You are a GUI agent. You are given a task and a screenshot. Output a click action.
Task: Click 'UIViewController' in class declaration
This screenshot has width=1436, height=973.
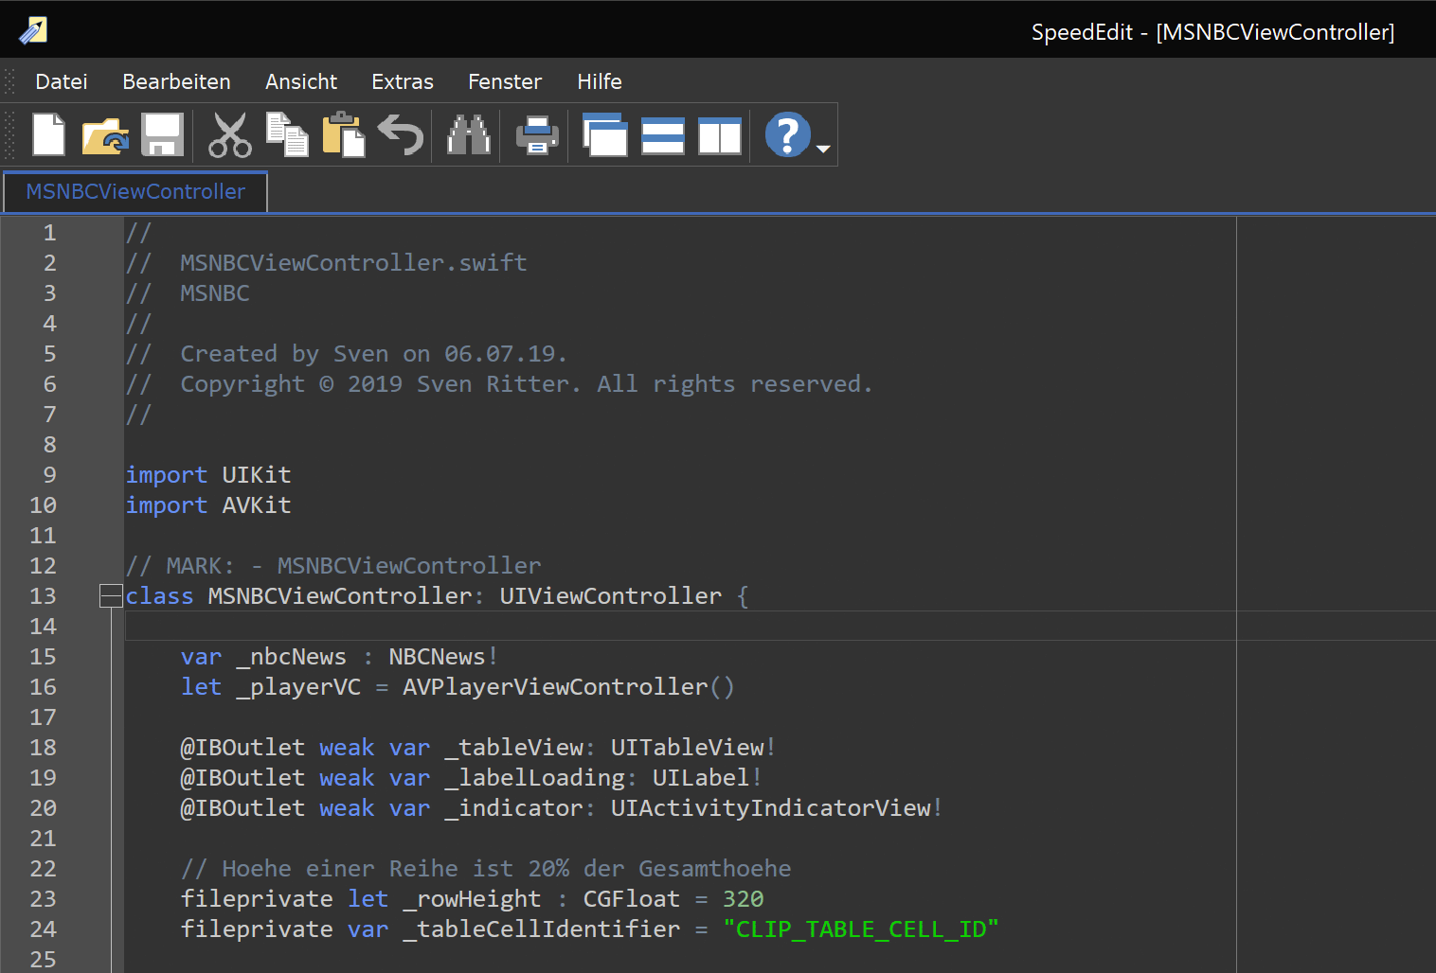[611, 595]
